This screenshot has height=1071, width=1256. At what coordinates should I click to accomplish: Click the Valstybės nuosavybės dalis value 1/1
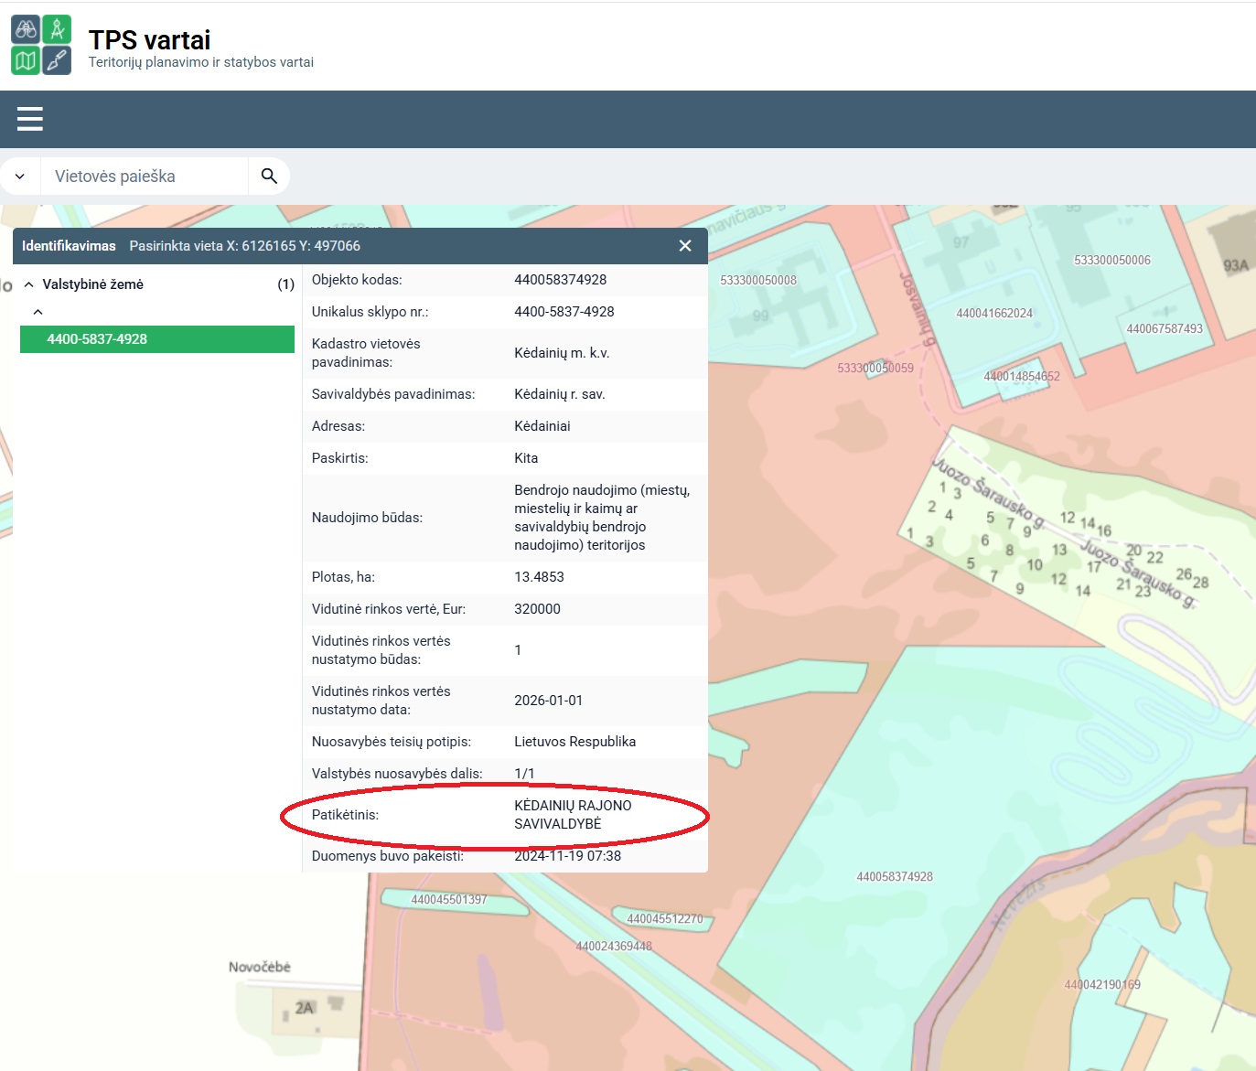[x=524, y=774]
